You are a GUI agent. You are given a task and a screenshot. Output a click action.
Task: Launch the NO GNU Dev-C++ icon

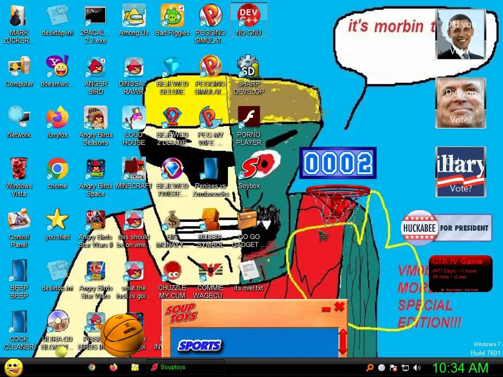[x=249, y=20]
